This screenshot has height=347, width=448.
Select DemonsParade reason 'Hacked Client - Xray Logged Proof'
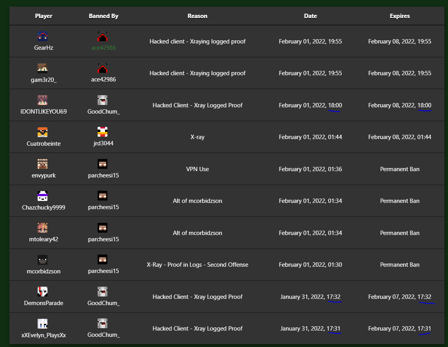pyautogui.click(x=198, y=297)
